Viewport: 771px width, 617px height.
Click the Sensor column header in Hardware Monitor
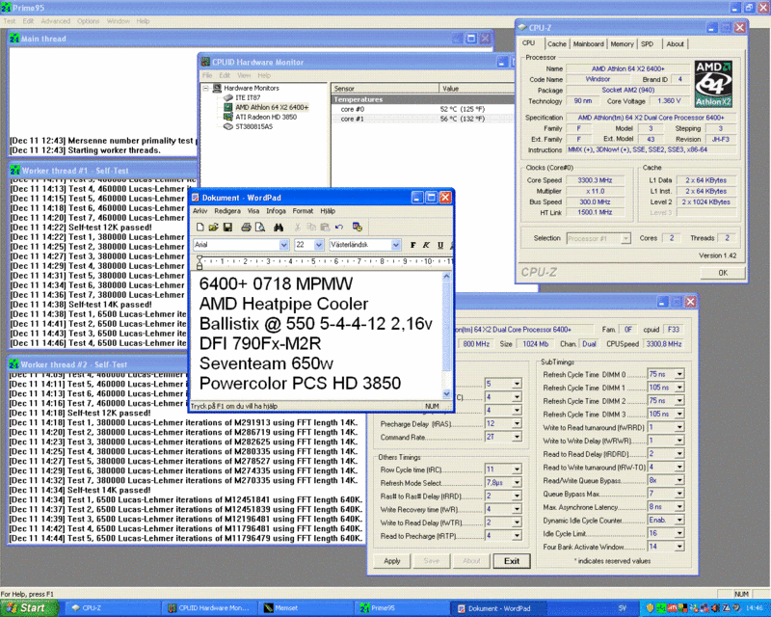385,89
